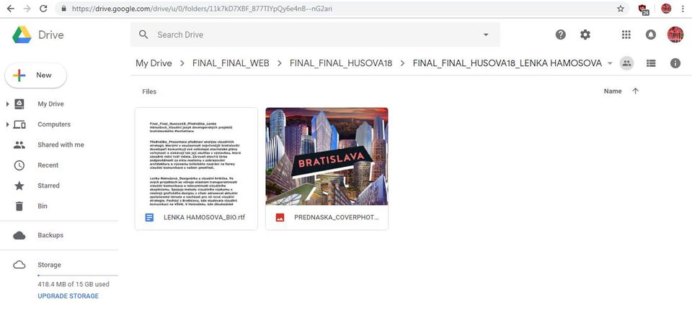Open the current folder name dropdown arrow

pos(610,63)
